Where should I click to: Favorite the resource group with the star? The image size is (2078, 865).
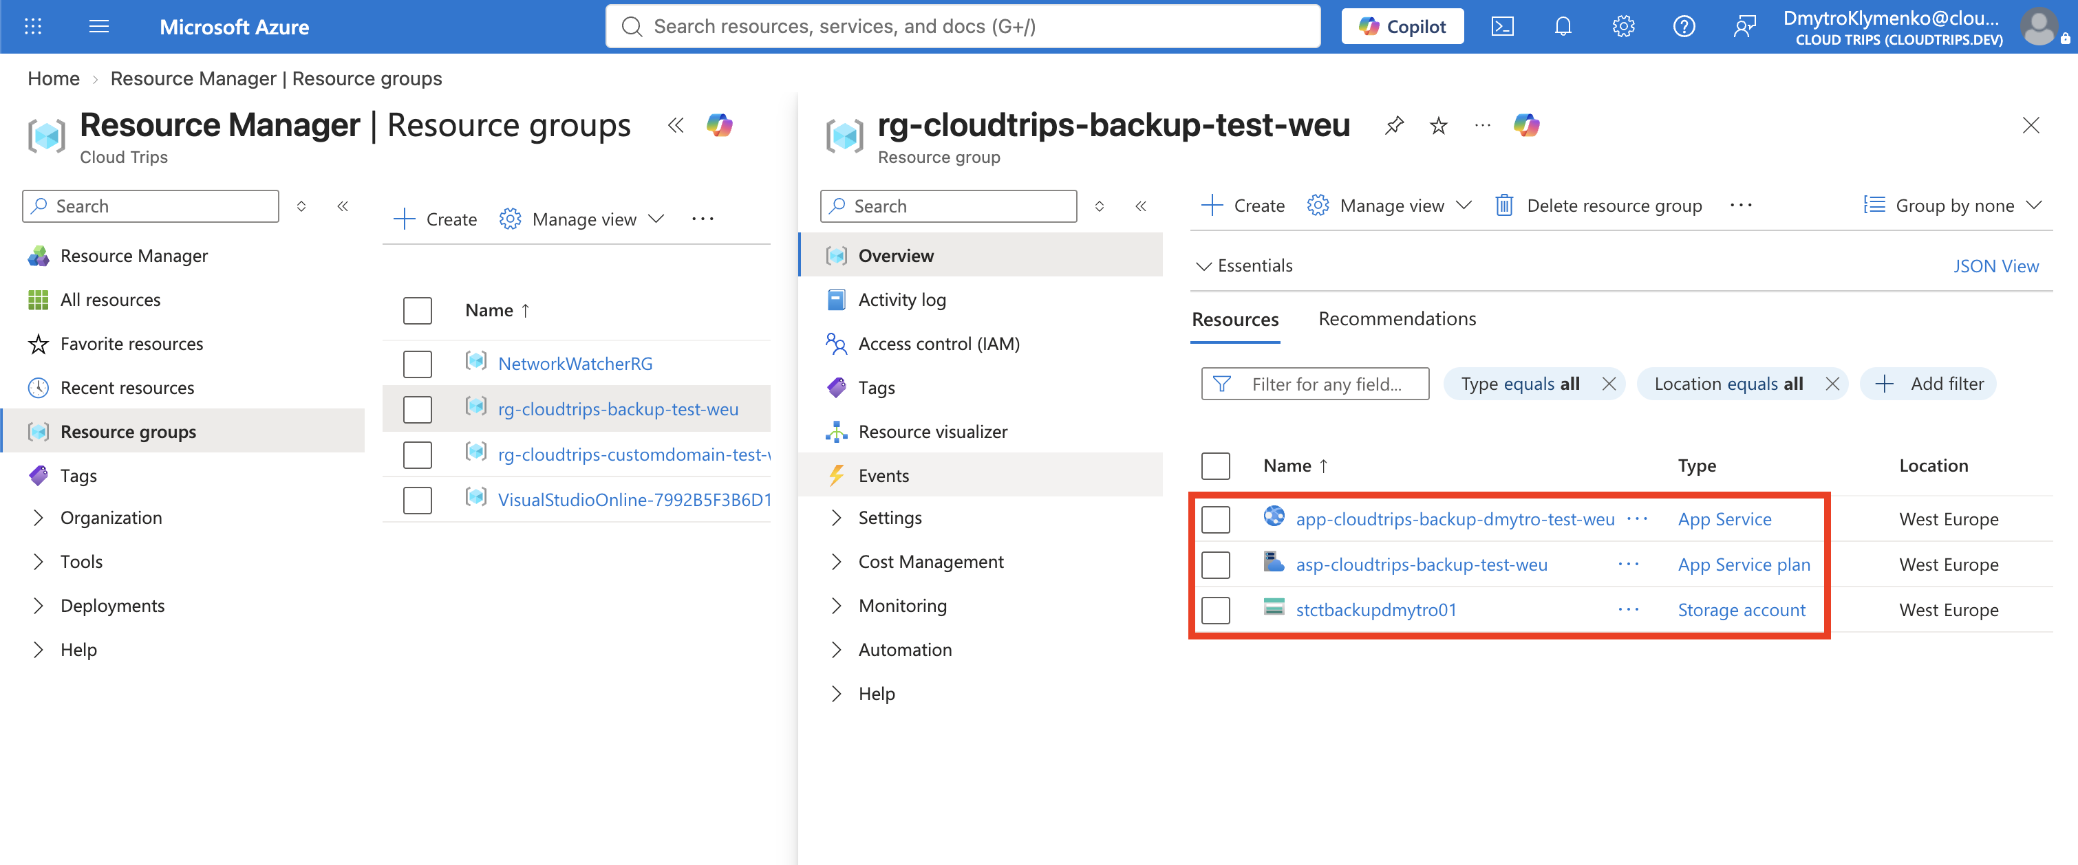pyautogui.click(x=1438, y=125)
